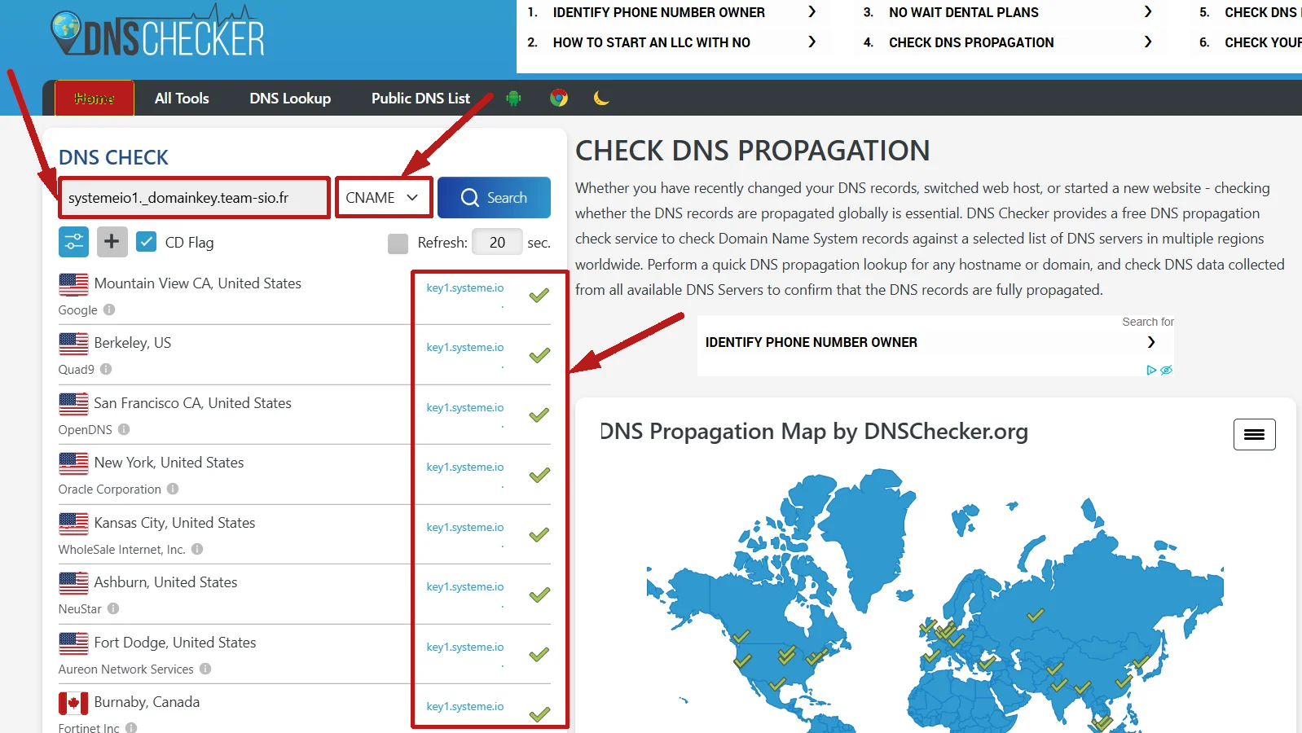Click the plus button to add a server
The height and width of the screenshot is (733, 1302).
pyautogui.click(x=112, y=242)
